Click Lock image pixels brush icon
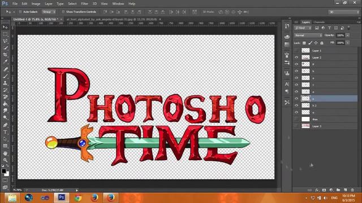 click(310, 43)
